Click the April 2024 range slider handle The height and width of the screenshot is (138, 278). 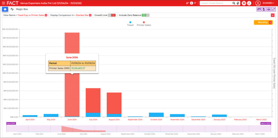tap(11, 123)
